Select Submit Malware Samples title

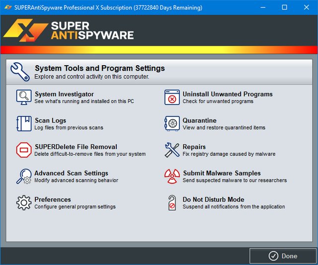[x=222, y=173]
